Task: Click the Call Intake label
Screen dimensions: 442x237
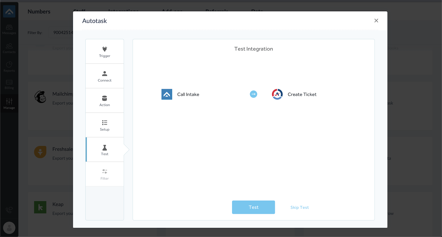Action: coord(188,94)
